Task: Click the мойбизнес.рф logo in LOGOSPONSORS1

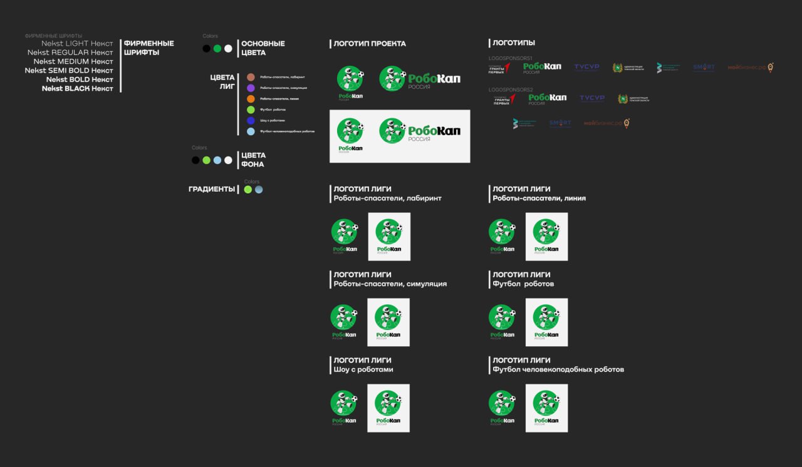Action: [x=751, y=68]
